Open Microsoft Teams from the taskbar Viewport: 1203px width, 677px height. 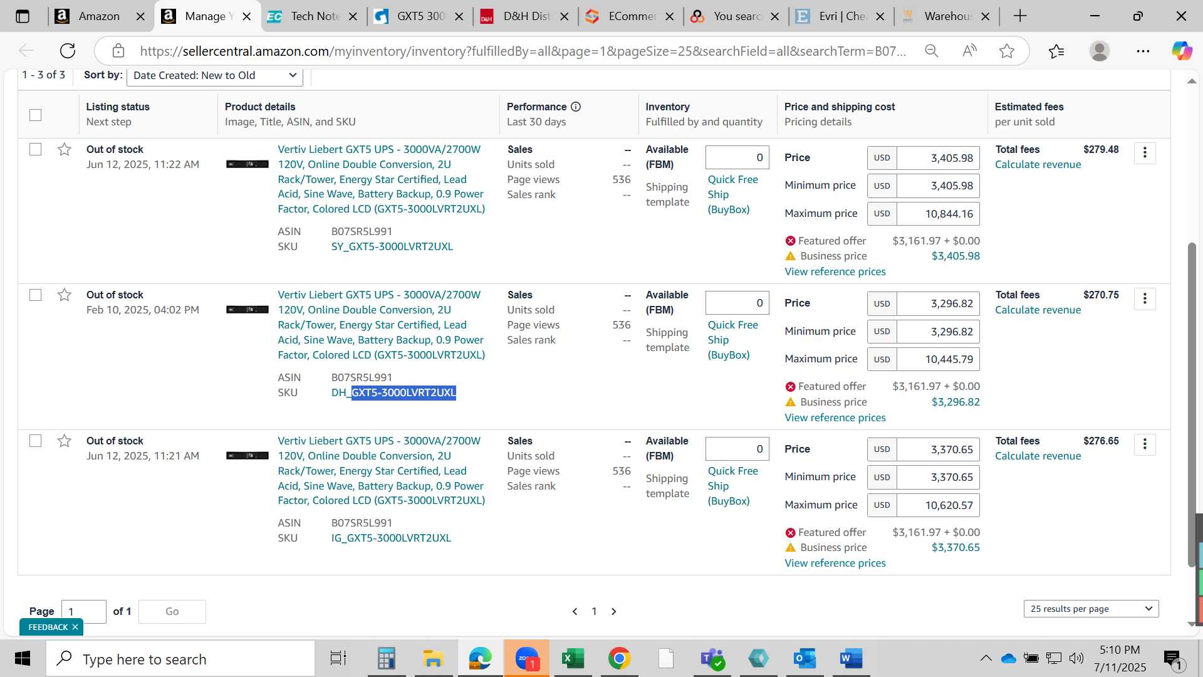click(712, 658)
